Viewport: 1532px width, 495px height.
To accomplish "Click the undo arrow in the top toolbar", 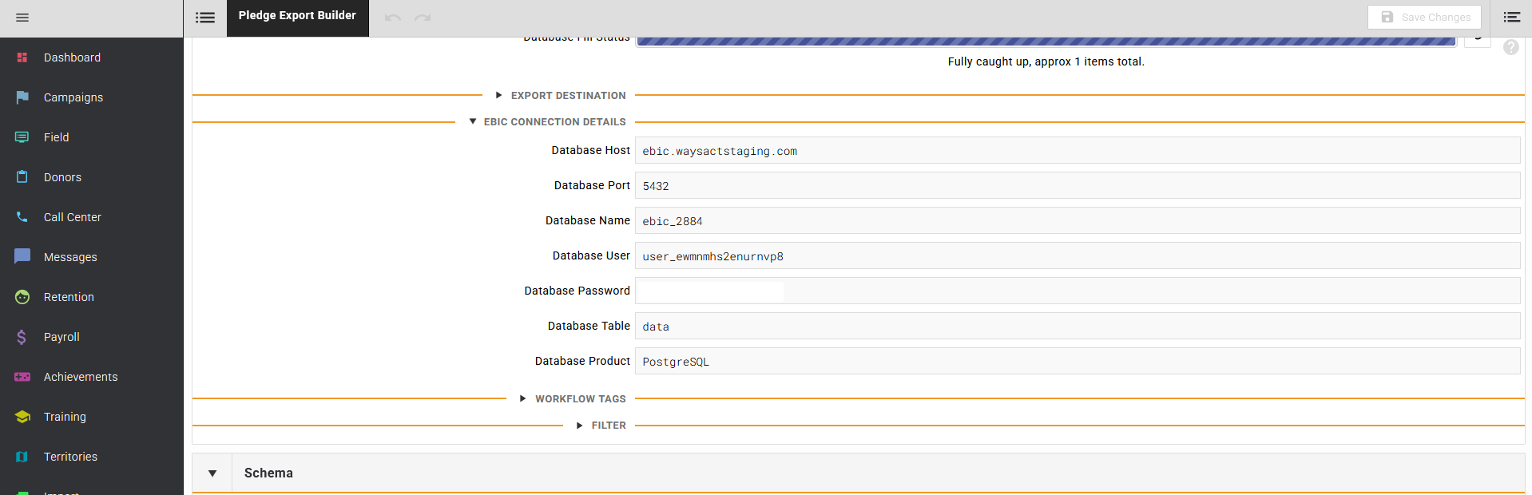I will click(392, 18).
